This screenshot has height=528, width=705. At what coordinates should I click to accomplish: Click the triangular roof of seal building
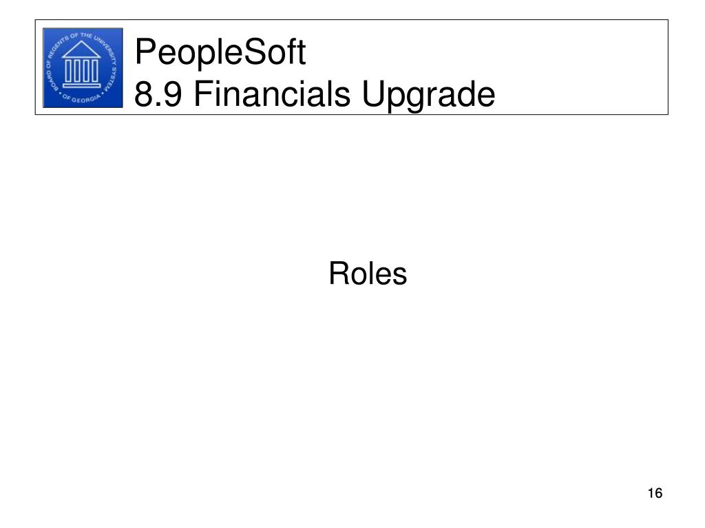[81, 49]
